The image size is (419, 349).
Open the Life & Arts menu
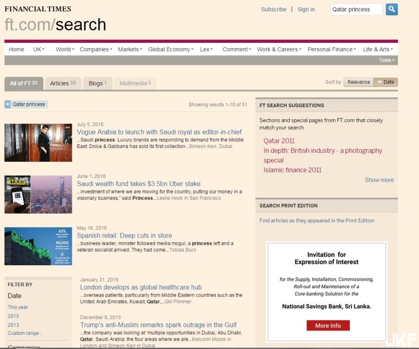(378, 49)
